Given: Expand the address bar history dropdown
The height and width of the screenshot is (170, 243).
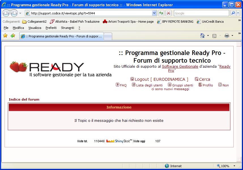Looking at the screenshot, I should [154, 13].
